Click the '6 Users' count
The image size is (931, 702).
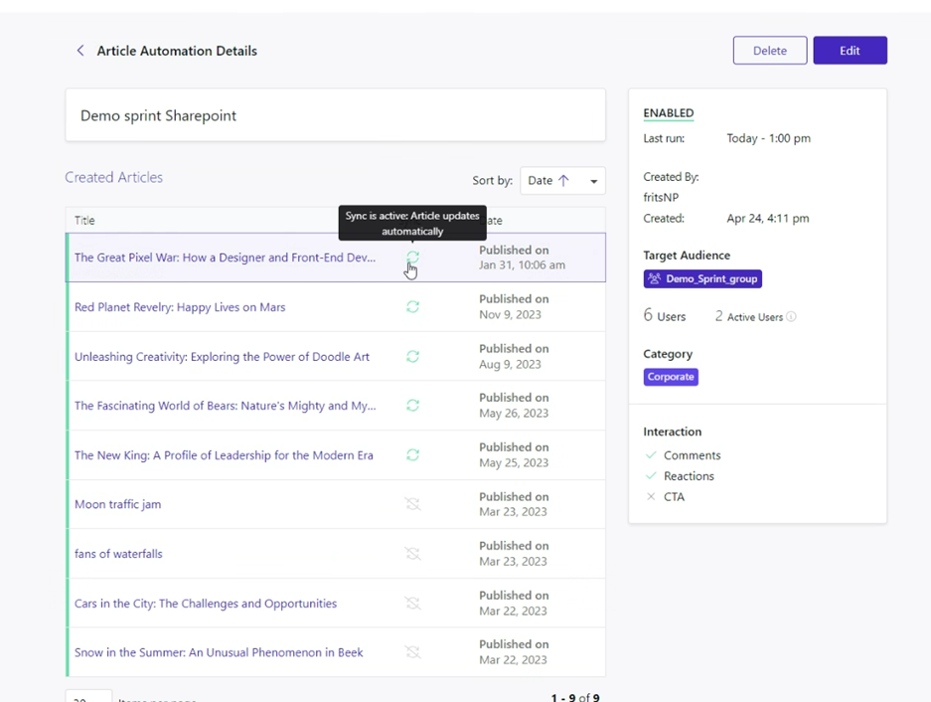pos(665,315)
